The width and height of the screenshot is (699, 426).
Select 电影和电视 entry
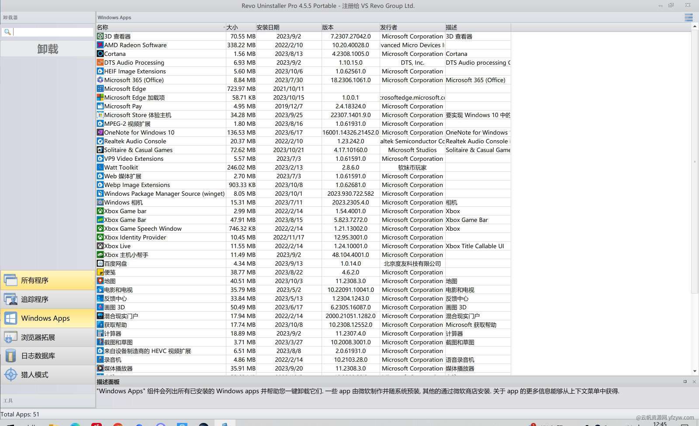[x=303, y=290]
